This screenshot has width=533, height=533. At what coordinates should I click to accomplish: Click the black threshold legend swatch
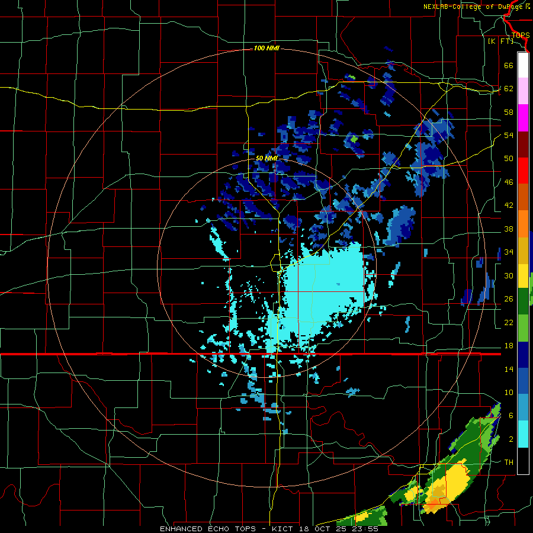523,461
